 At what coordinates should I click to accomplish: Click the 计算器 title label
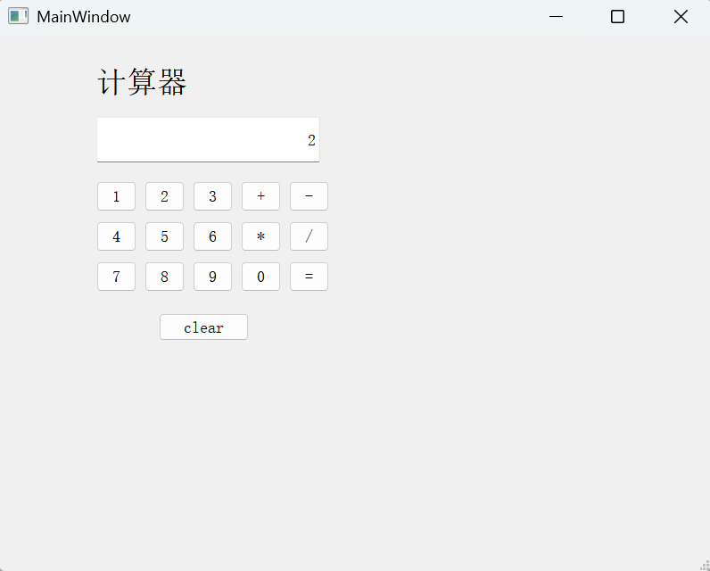(x=142, y=82)
